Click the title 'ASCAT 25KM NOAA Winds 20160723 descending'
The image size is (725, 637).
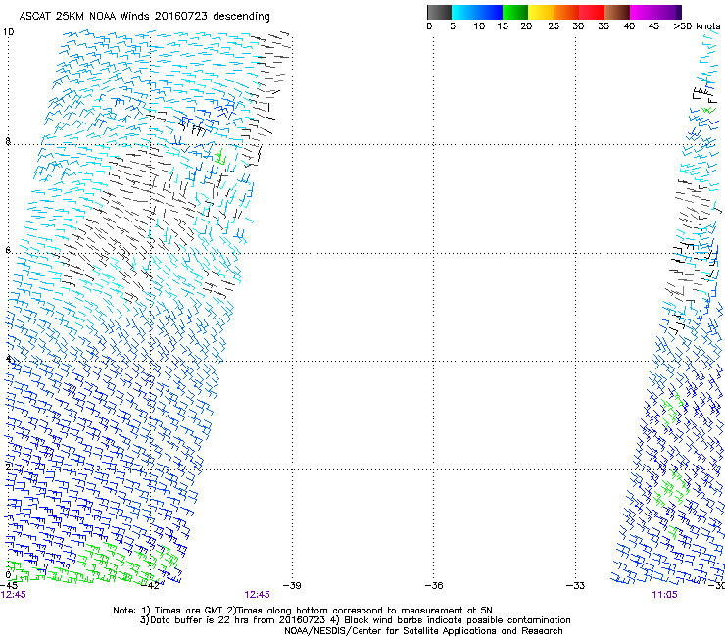(144, 16)
